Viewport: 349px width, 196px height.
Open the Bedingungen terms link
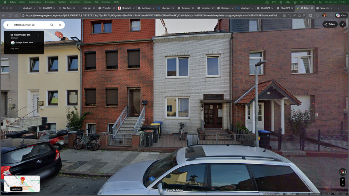[x=315, y=194]
